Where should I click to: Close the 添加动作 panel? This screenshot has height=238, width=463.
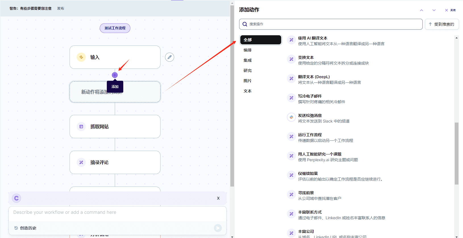450,10
